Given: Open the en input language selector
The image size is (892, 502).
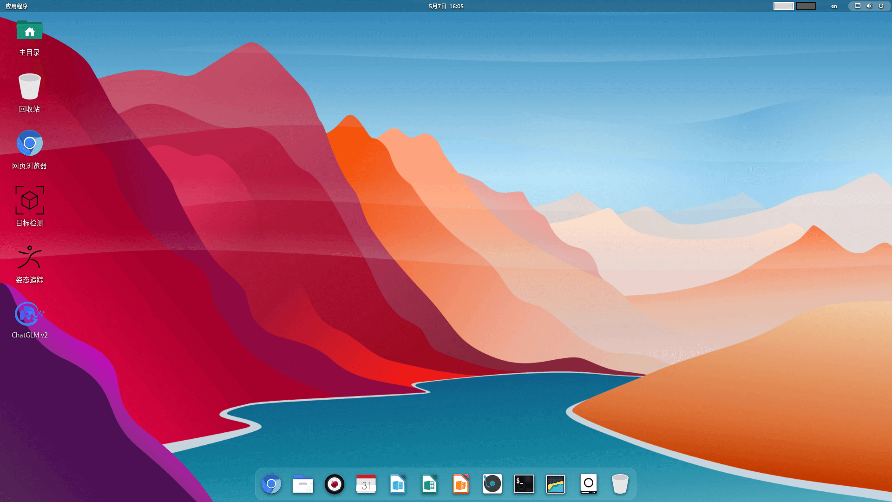Looking at the screenshot, I should (834, 6).
